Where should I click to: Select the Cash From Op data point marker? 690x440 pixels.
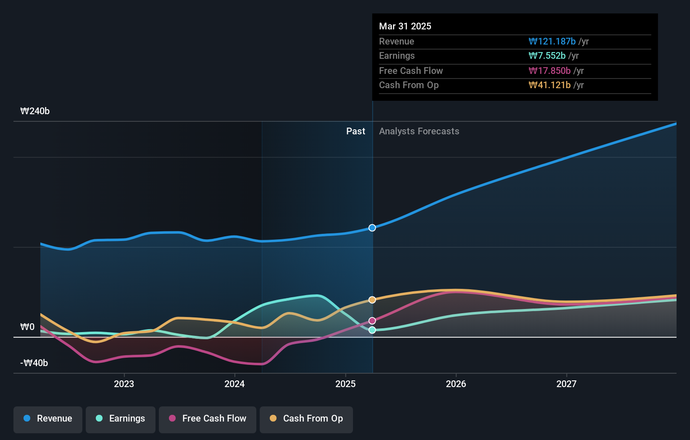372,300
